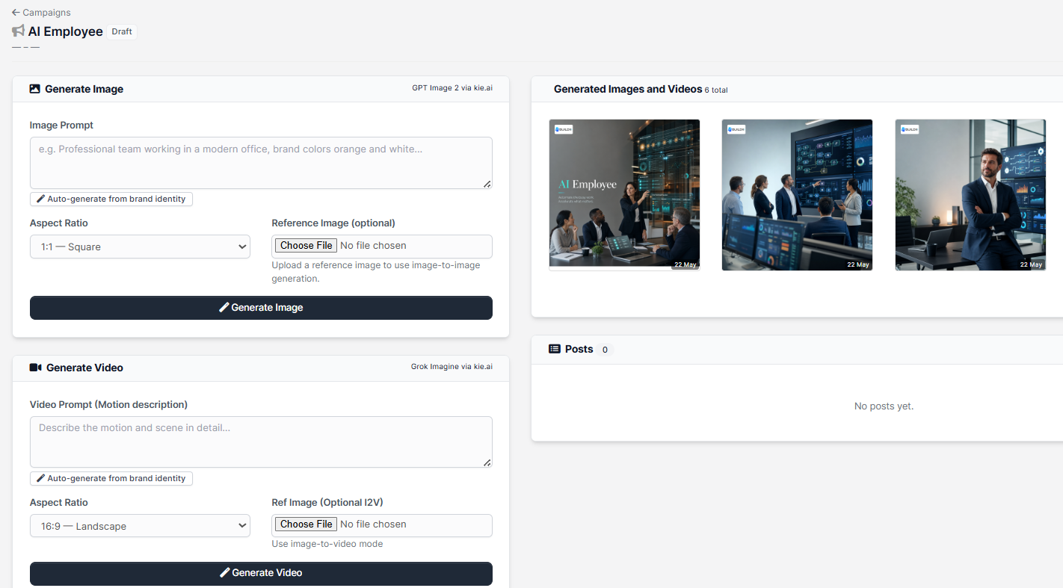
Task: Open the 16:9 — Landscape aspect ratio dropdown
Action: [x=140, y=526]
